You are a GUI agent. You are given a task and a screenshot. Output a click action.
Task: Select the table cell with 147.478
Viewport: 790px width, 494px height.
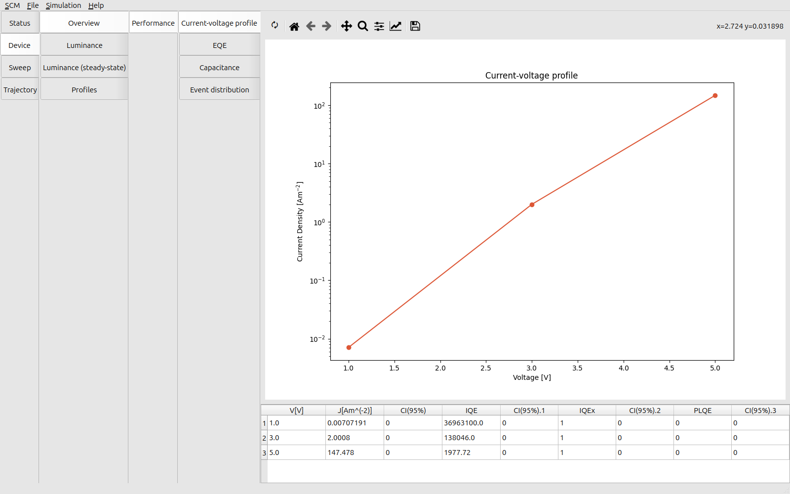point(354,453)
